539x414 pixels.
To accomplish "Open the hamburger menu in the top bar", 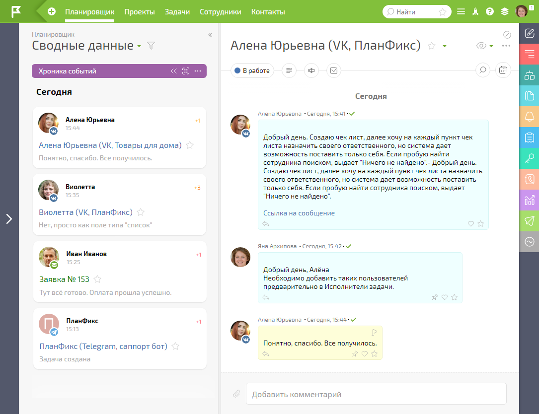I will (x=461, y=12).
